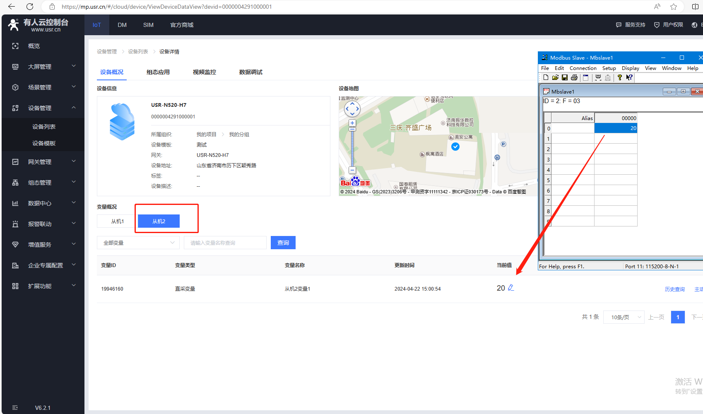
Task: Click the Print icon in Modbus Slave toolbar
Action: 574,77
